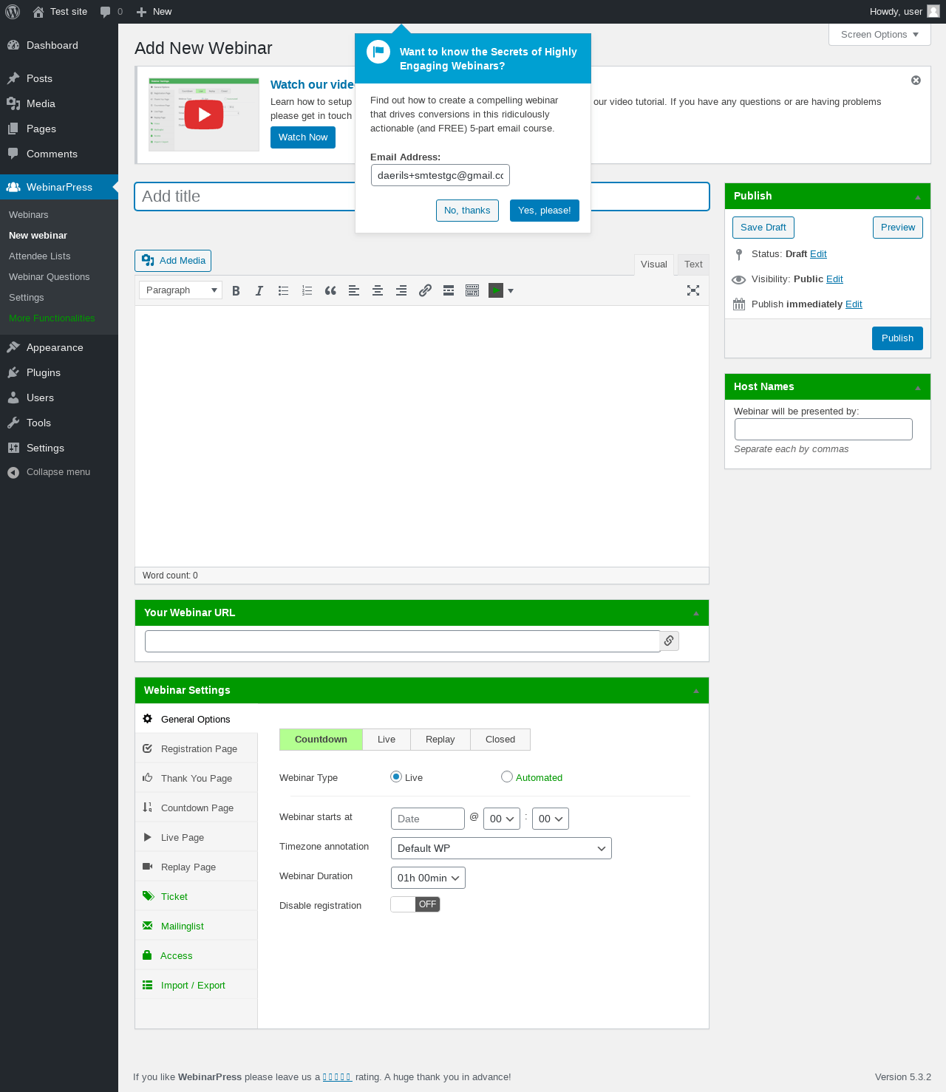Collapse the Webinar Settings panel
Viewport: 946px width, 1092px height.
pos(696,691)
